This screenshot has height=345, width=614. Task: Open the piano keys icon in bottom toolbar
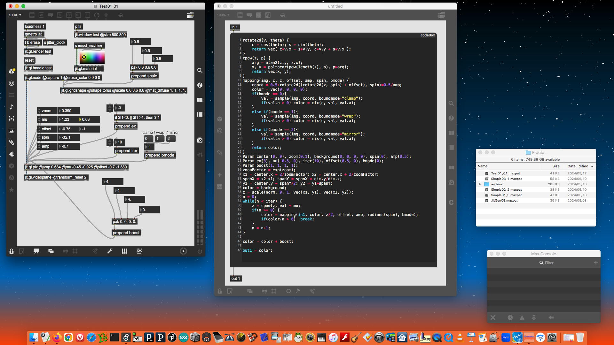[124, 251]
